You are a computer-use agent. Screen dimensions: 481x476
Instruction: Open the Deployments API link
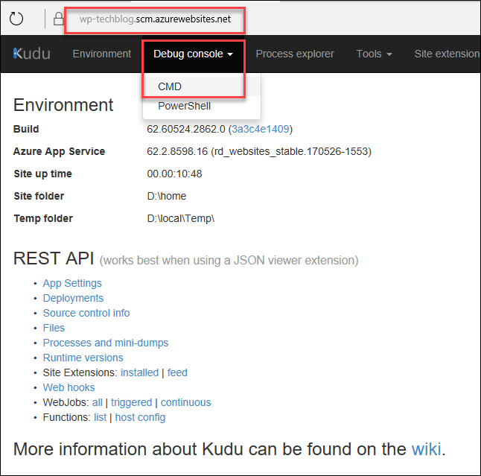[73, 298]
